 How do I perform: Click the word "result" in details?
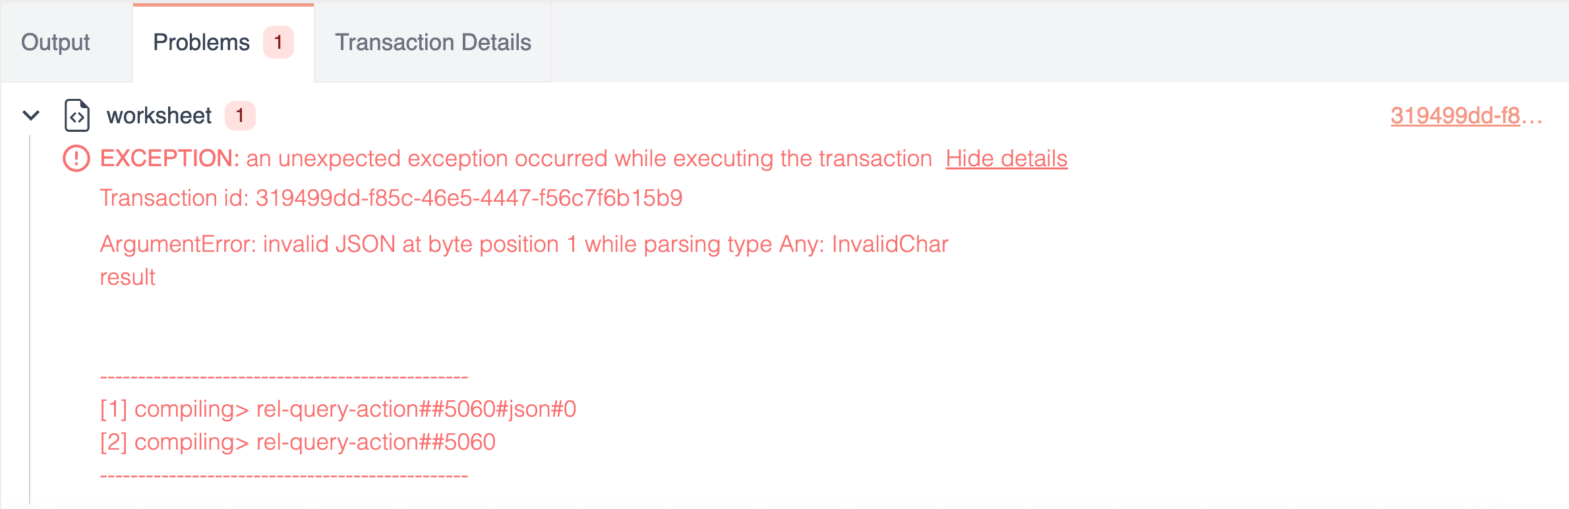127,277
